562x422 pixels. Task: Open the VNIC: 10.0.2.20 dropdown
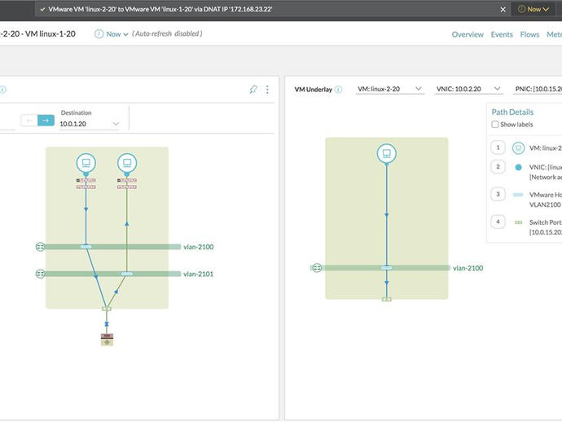click(x=468, y=89)
